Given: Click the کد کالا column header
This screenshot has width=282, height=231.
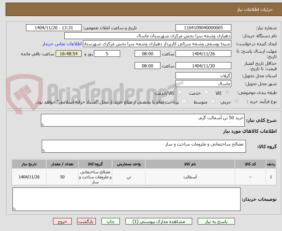Looking at the screenshot, I should tap(250, 164).
